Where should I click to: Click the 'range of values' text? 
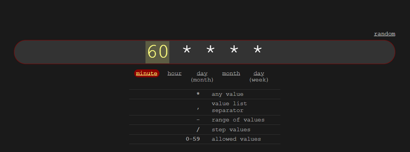tap(238, 120)
